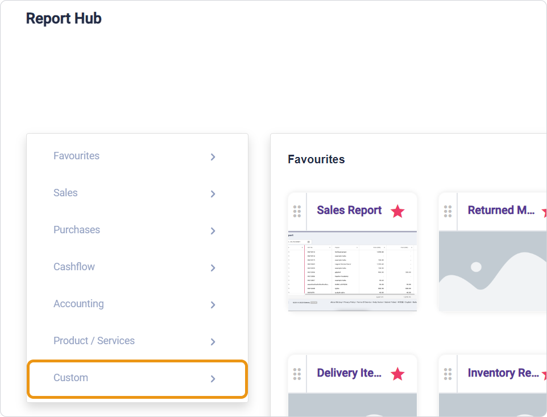Screen dimensions: 547x417
Task: Click the Inventory Re... card drag handle
Action: (x=447, y=374)
